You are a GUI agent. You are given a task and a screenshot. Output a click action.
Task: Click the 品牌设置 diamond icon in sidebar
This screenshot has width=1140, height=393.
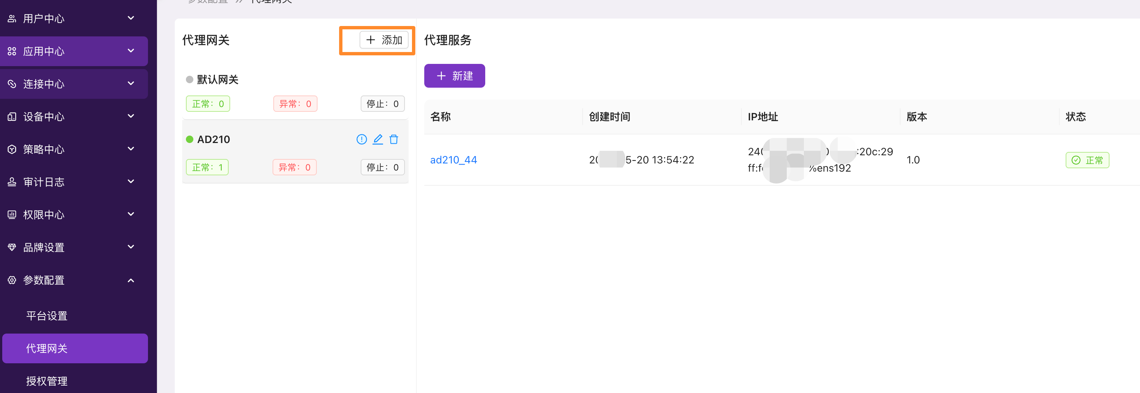point(12,247)
